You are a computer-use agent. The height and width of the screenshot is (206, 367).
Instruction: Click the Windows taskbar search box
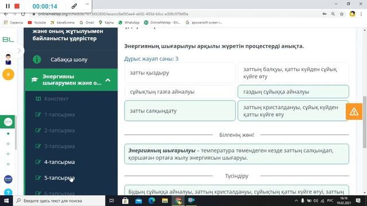pos(59,201)
